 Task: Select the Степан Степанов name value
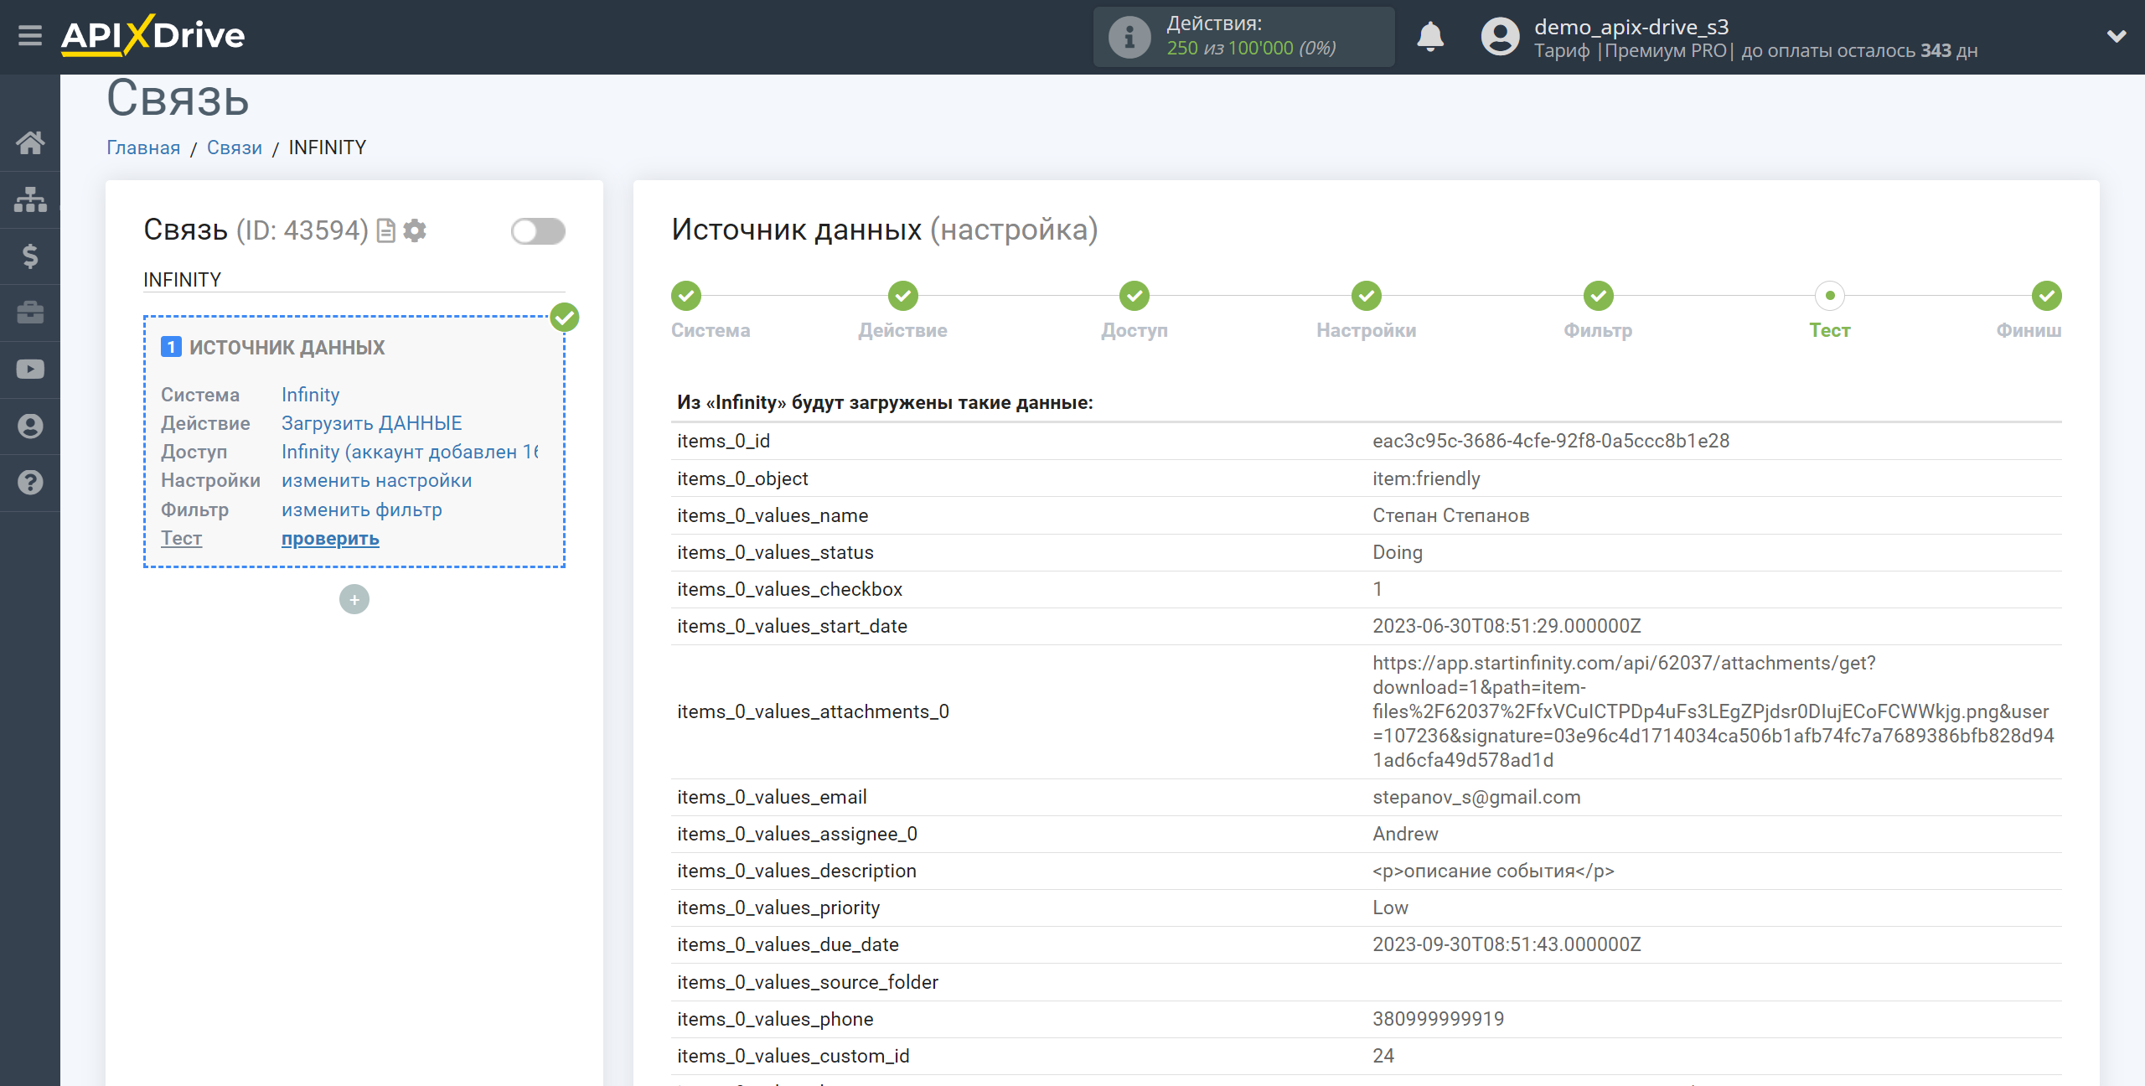pos(1451,515)
